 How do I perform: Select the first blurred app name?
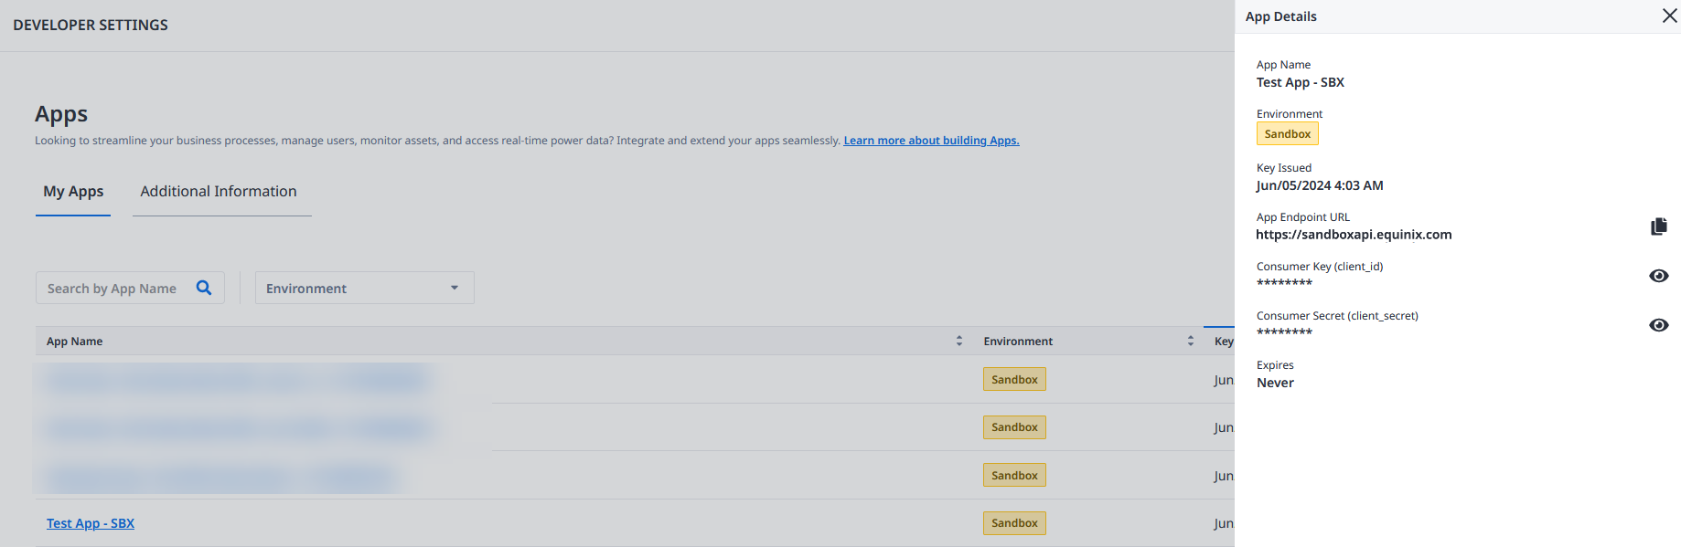tap(236, 379)
